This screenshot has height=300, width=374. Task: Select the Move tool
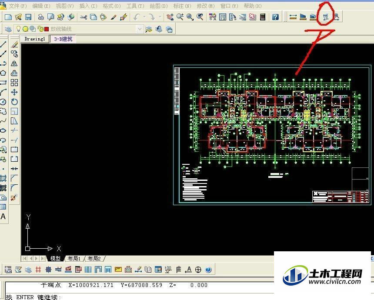(14, 92)
